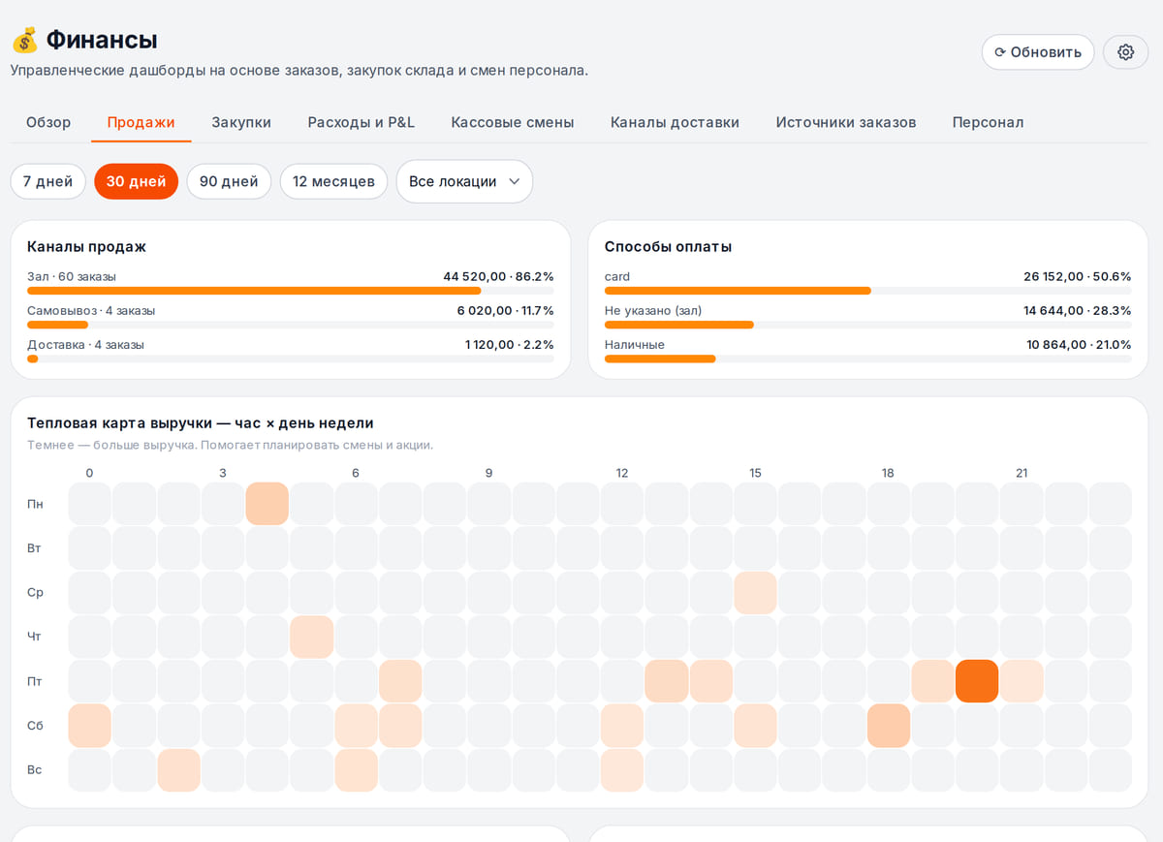The image size is (1163, 842).
Task: Click the Зал sales channel progress bar
Action: coord(291,291)
